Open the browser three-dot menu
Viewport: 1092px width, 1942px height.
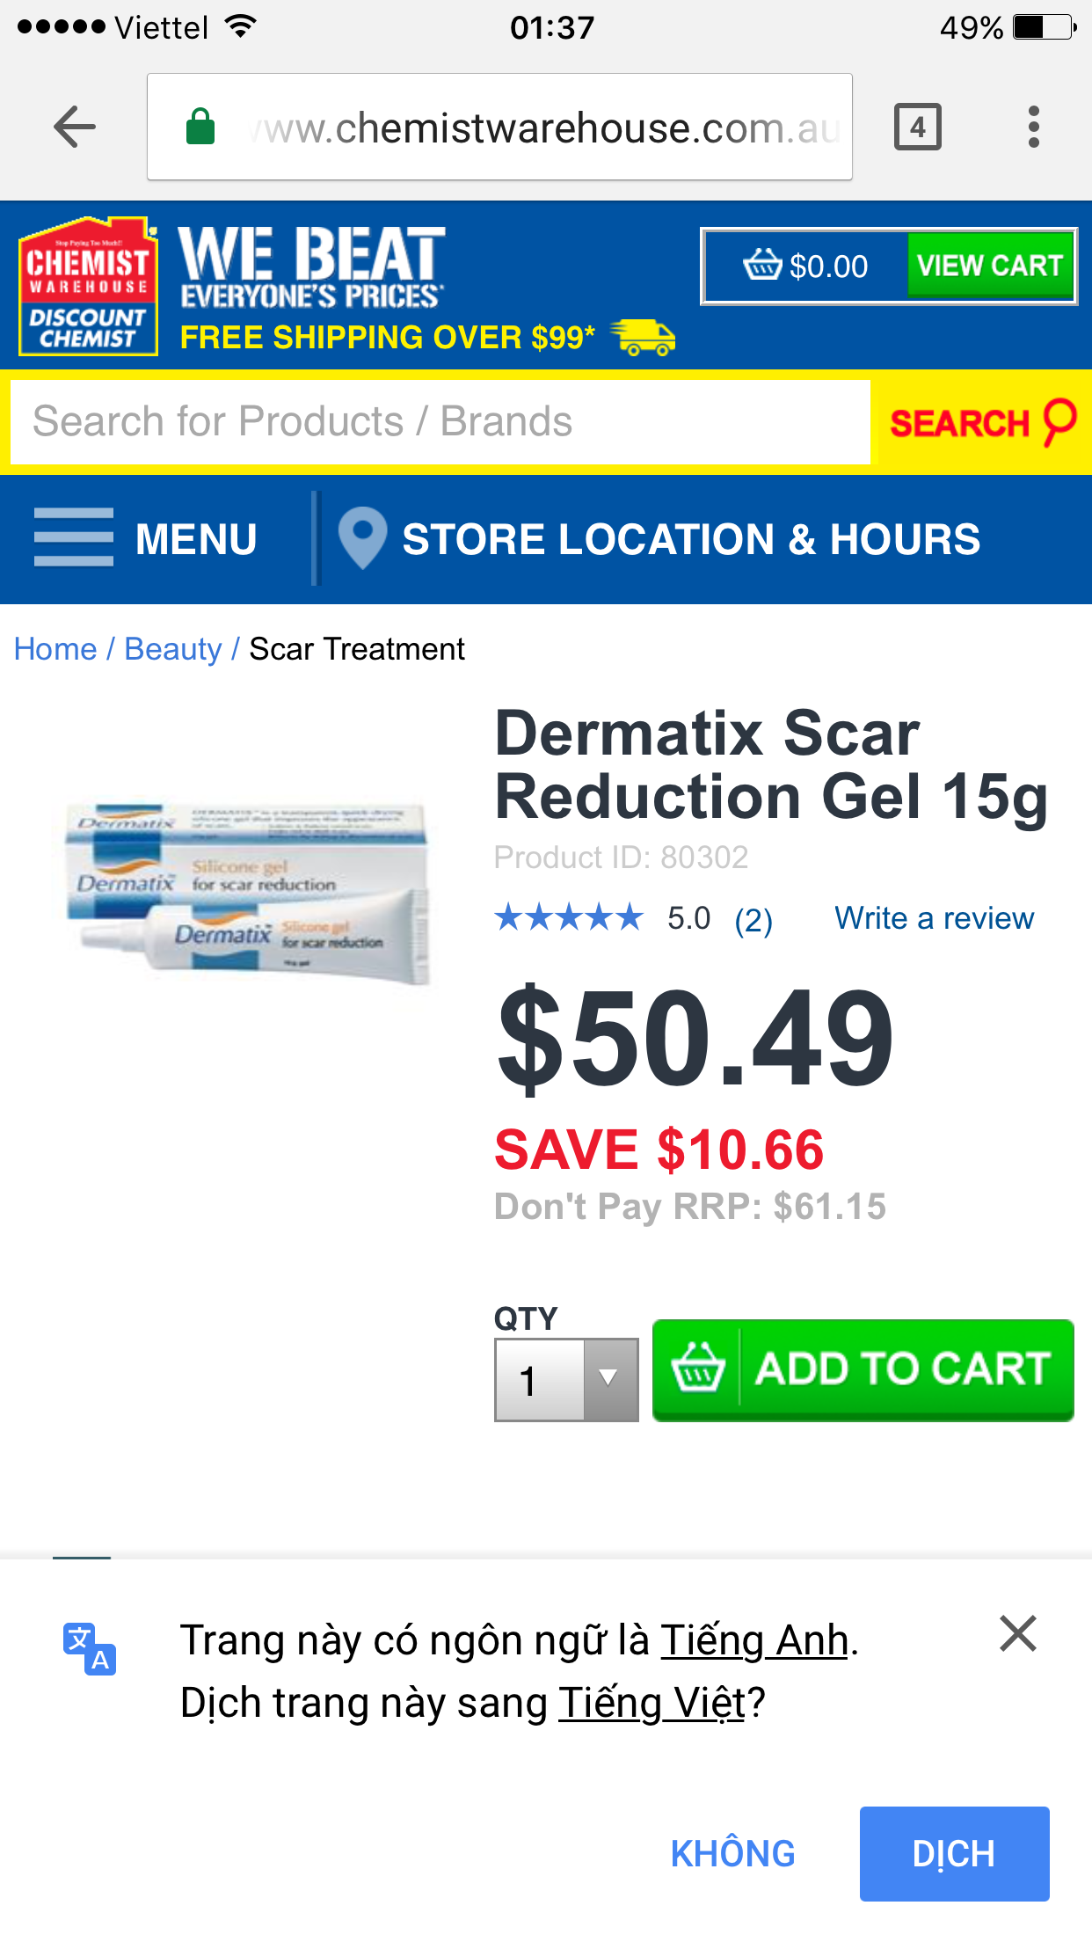1034,128
